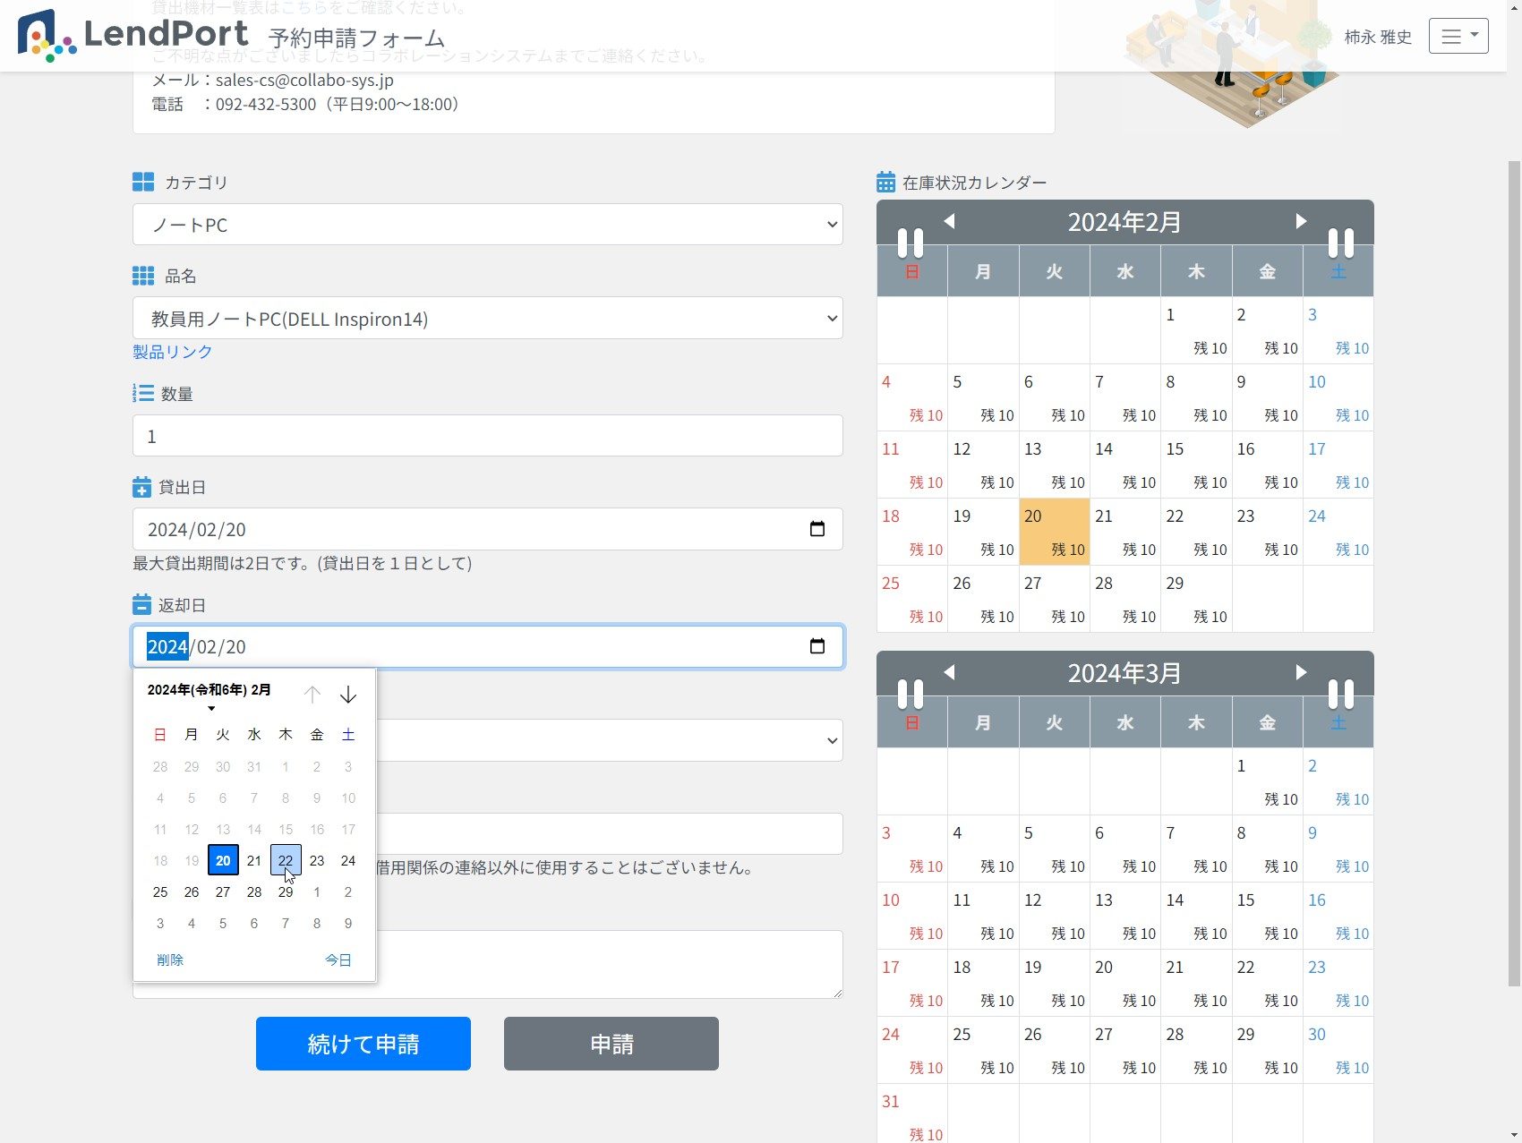Click the page vertical scrollbar
The image size is (1522, 1143).
pyautogui.click(x=1514, y=573)
